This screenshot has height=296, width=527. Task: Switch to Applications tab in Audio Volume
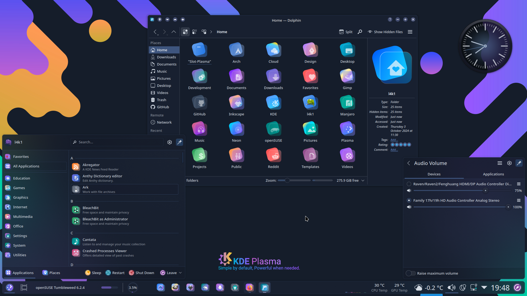(x=493, y=174)
